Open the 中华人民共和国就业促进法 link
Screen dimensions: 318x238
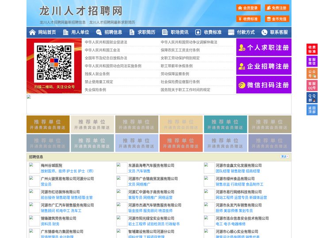click(x=106, y=42)
